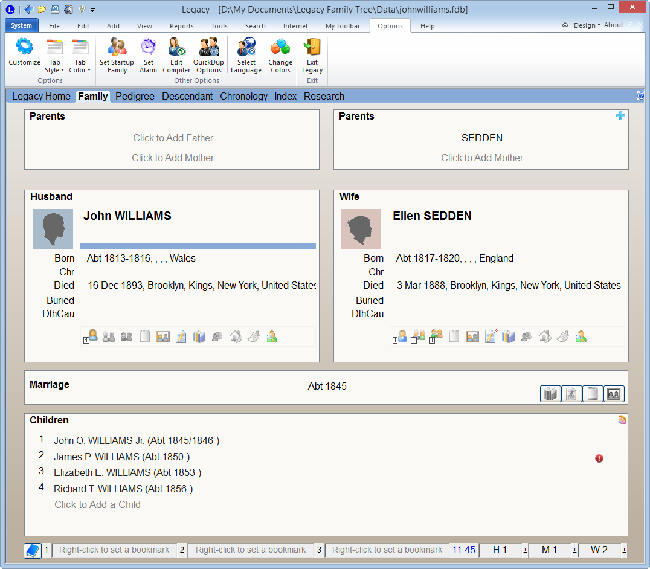Click the bookmark book icon in status bar
Image resolution: width=650 pixels, height=569 pixels.
33,550
